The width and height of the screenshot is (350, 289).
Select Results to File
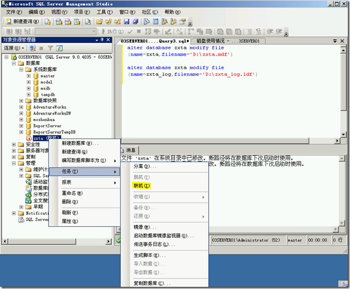pyautogui.click(x=238, y=32)
